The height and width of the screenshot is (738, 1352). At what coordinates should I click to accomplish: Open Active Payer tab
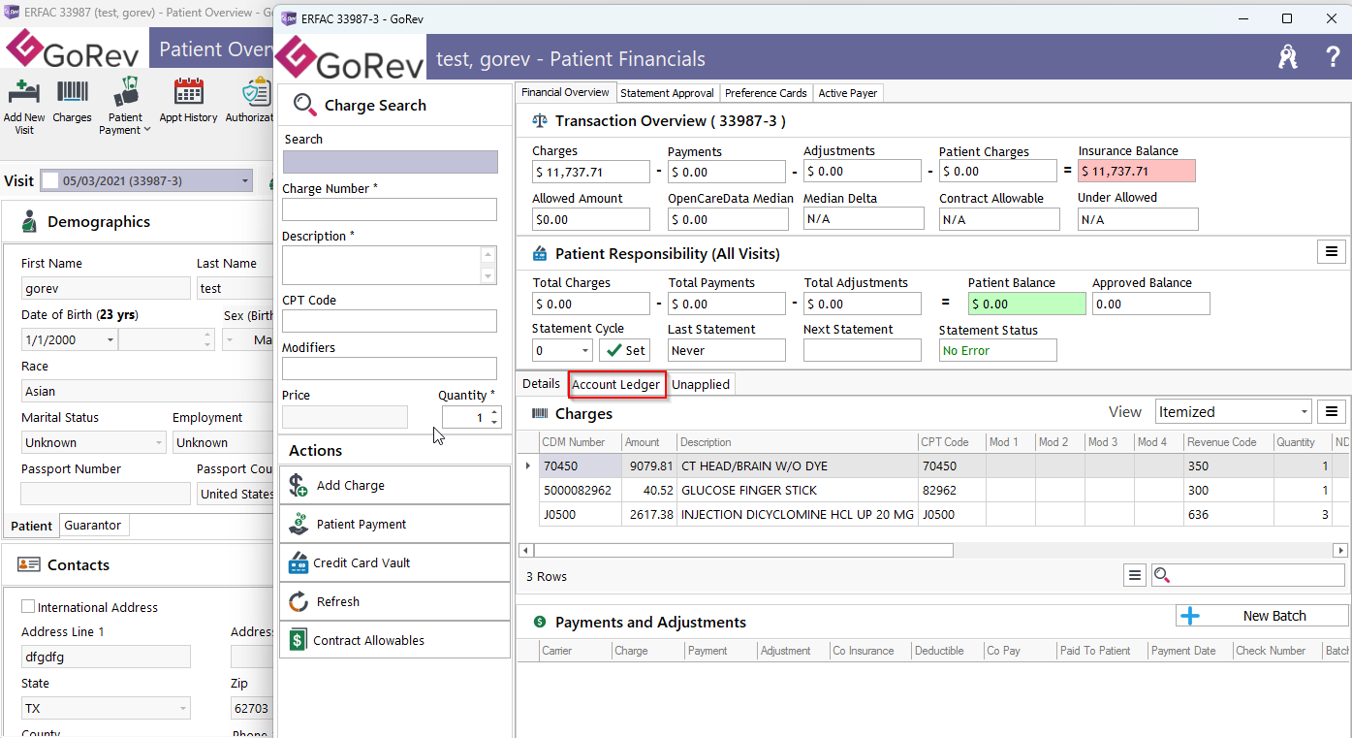pyautogui.click(x=848, y=93)
